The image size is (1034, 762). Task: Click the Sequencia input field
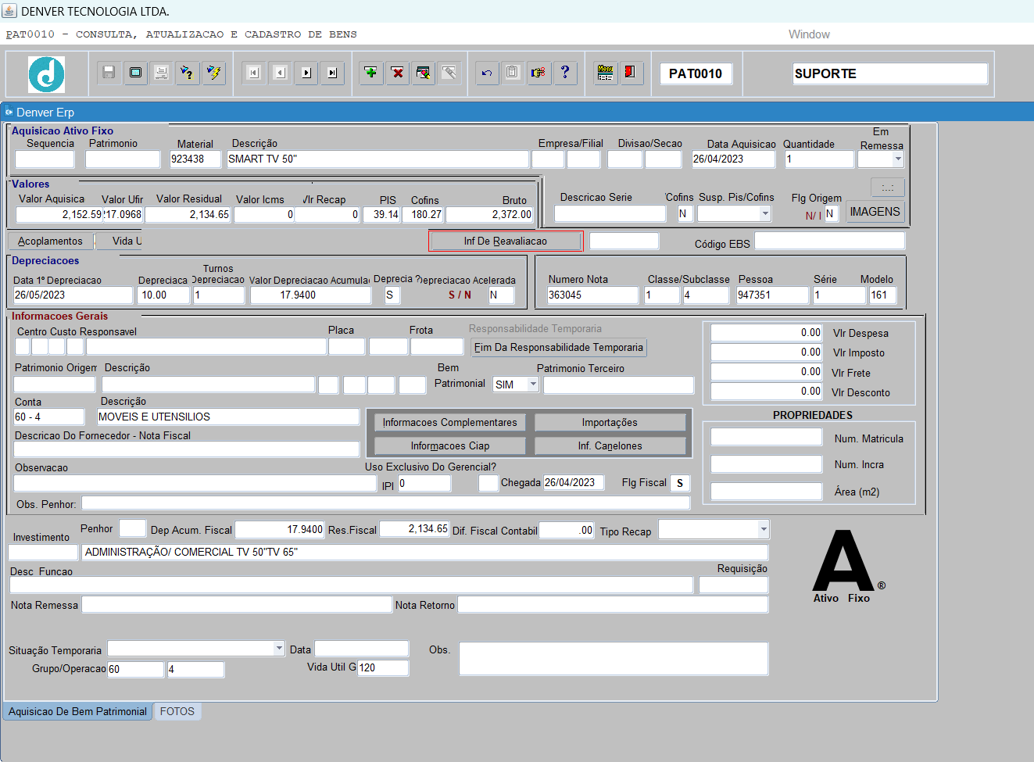coord(45,159)
